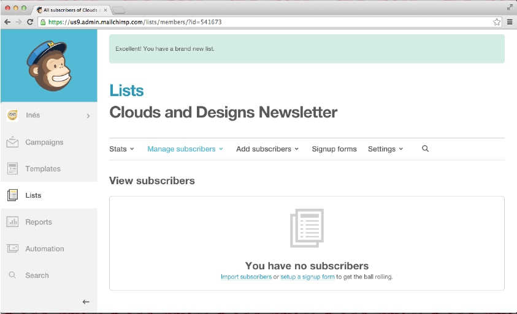Open the Stats dropdown
This screenshot has height=314, width=517.
[121, 149]
